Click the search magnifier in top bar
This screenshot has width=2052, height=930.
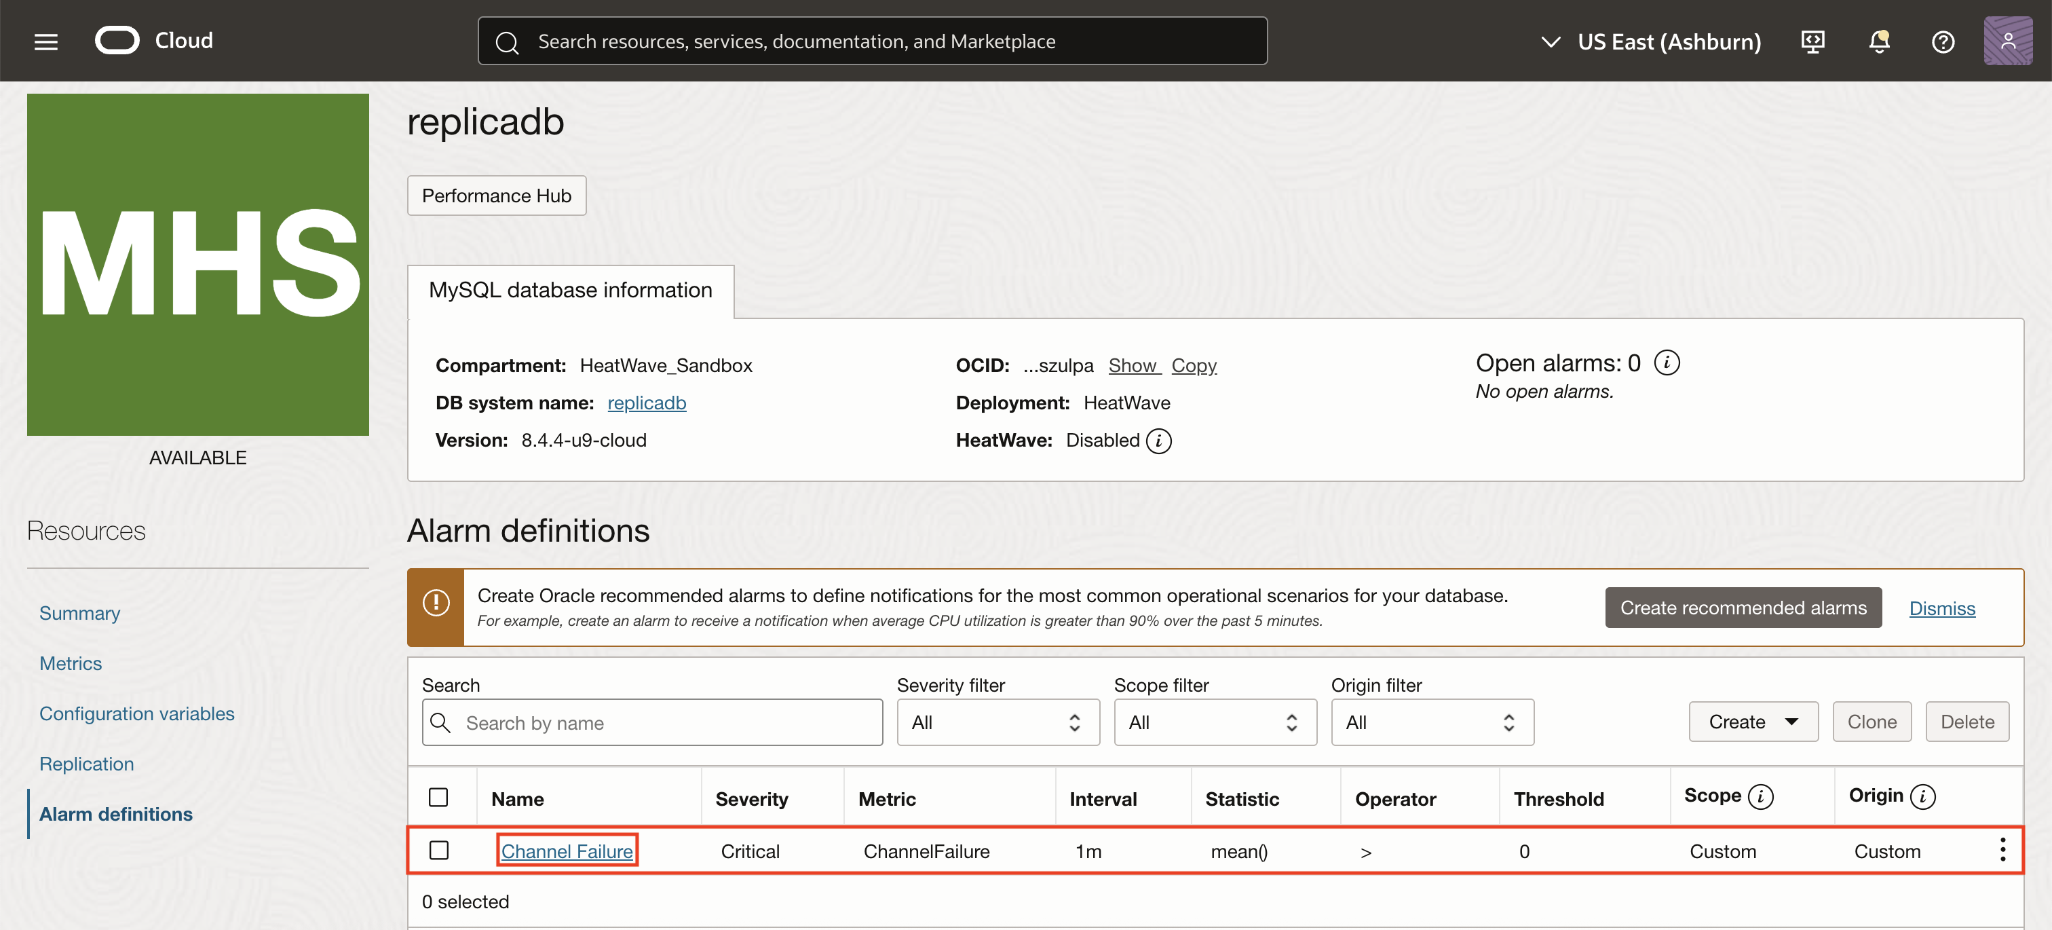point(508,41)
